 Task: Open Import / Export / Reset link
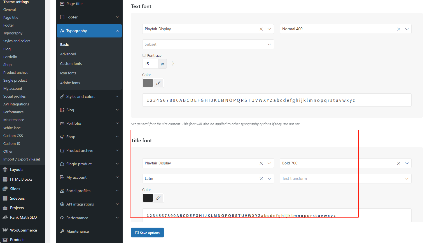[22, 159]
